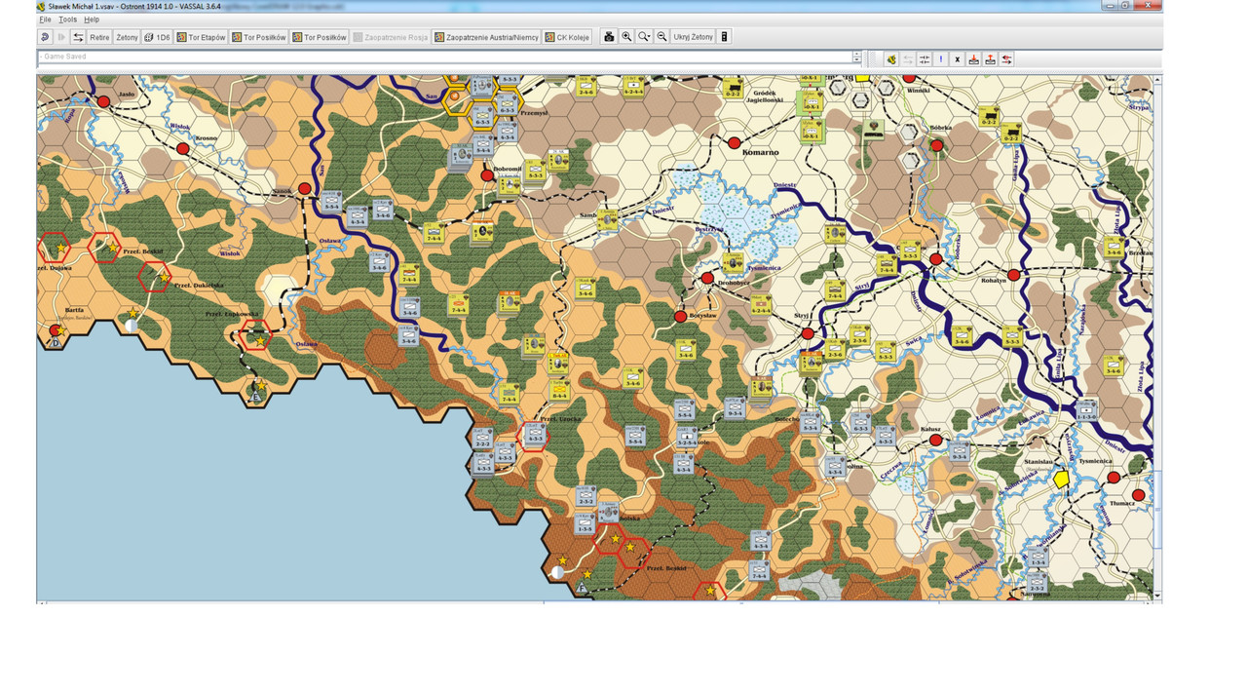The image size is (1247, 693).
Task: Click the Borysław red city marker
Action: (681, 317)
